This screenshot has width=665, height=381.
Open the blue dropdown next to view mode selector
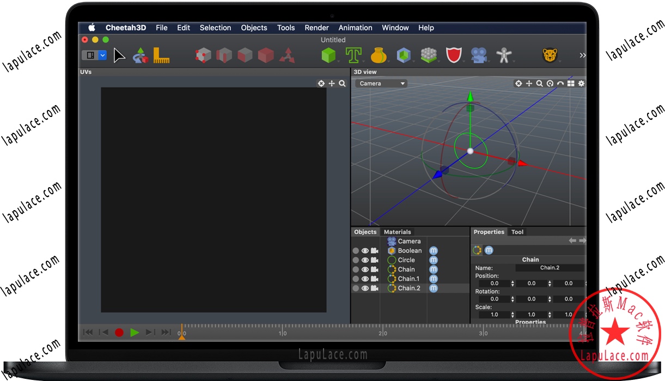102,55
